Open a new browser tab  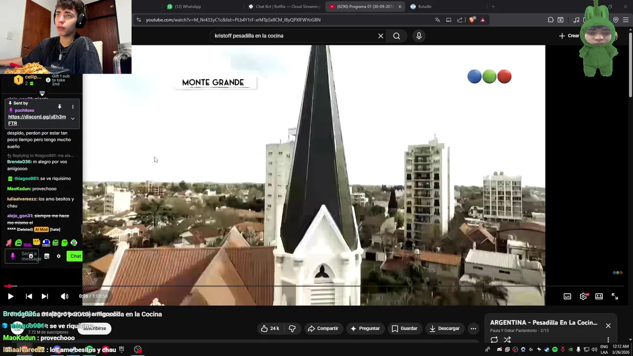tap(493, 6)
